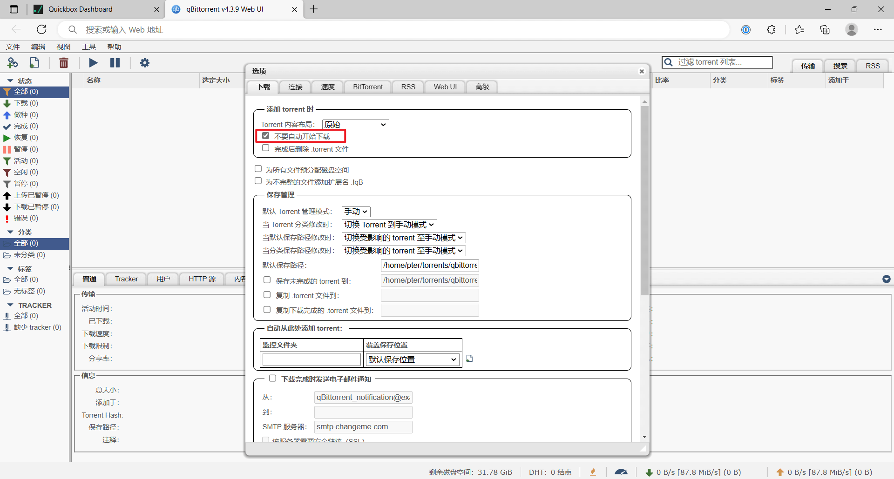Click the add torrent file icon
The image size is (894, 479).
[34, 63]
